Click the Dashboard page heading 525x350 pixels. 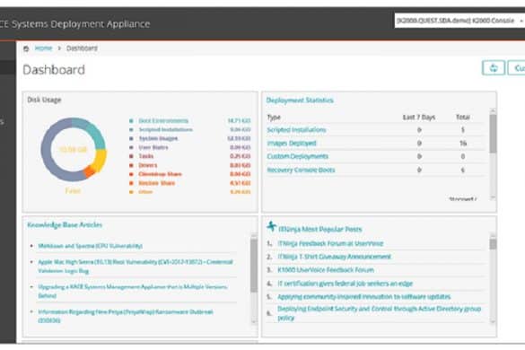54,70
